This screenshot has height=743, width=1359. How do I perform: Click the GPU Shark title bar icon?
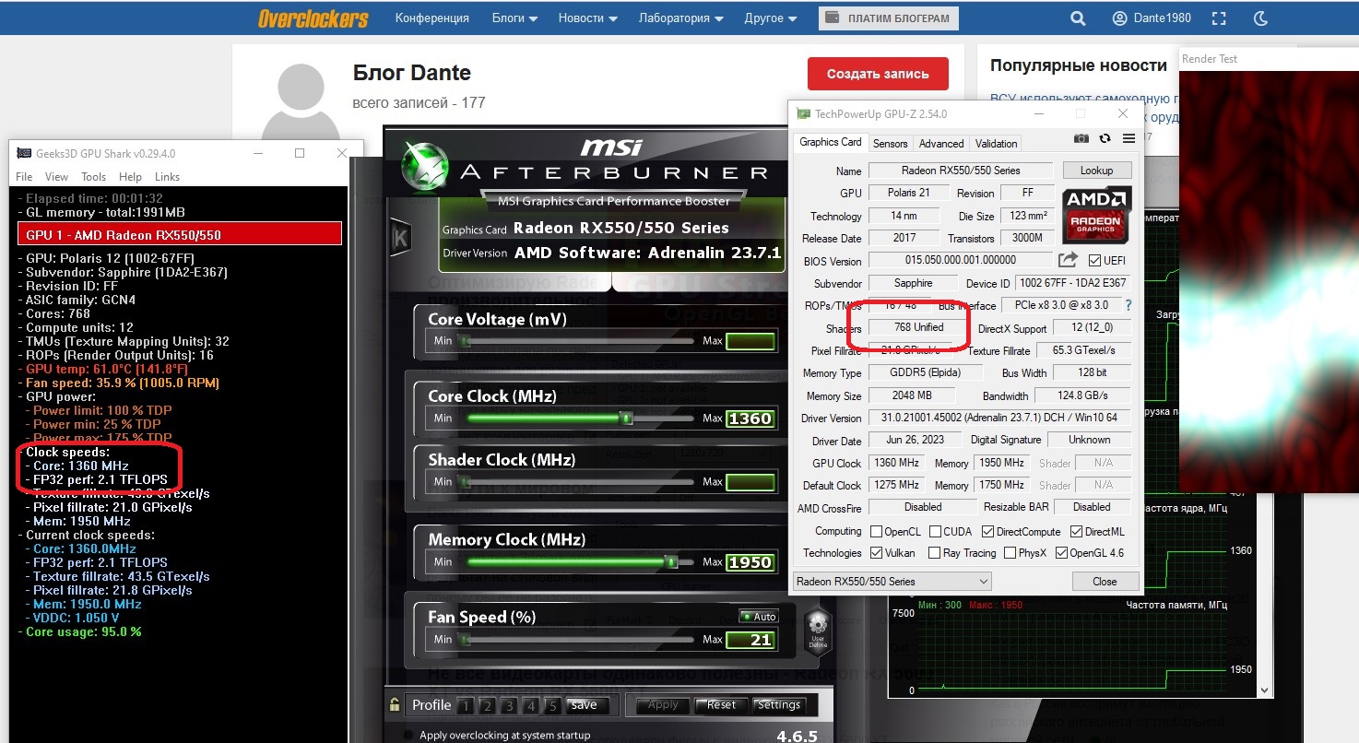click(x=22, y=153)
